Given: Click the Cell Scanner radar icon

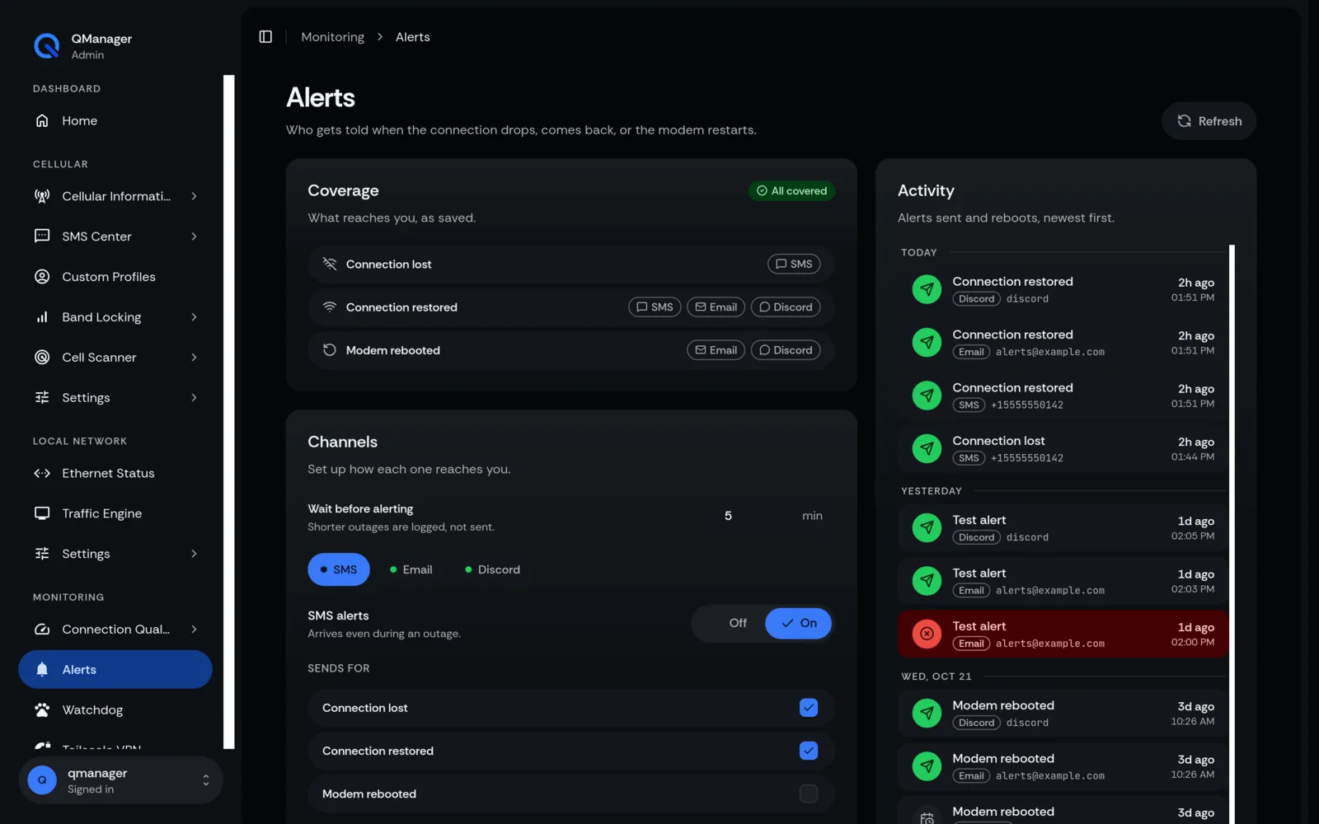Looking at the screenshot, I should tap(42, 358).
